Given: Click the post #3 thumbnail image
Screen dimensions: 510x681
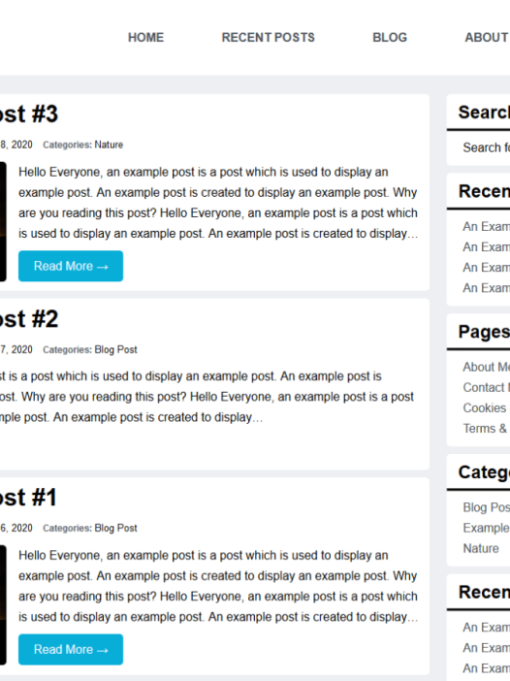Looking at the screenshot, I should [x=3, y=221].
